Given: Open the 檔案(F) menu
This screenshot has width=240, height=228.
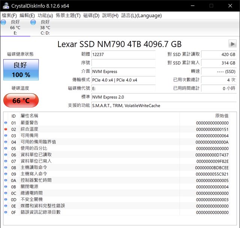Looking at the screenshot, I should pyautogui.click(x=9, y=15).
